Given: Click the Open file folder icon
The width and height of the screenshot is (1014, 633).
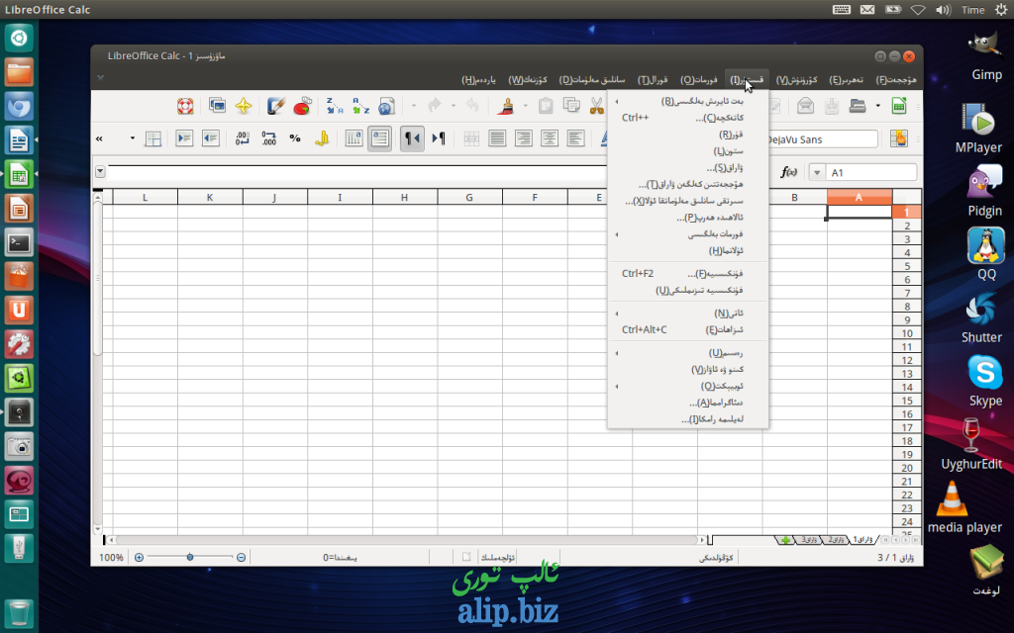Looking at the screenshot, I should click(x=858, y=106).
